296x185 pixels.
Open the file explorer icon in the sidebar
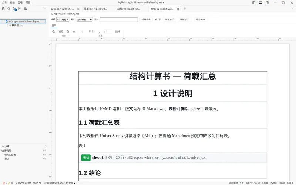[x=3, y=9]
